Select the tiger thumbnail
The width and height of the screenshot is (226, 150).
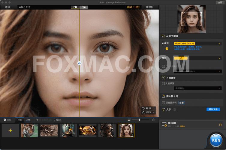(x=29, y=130)
